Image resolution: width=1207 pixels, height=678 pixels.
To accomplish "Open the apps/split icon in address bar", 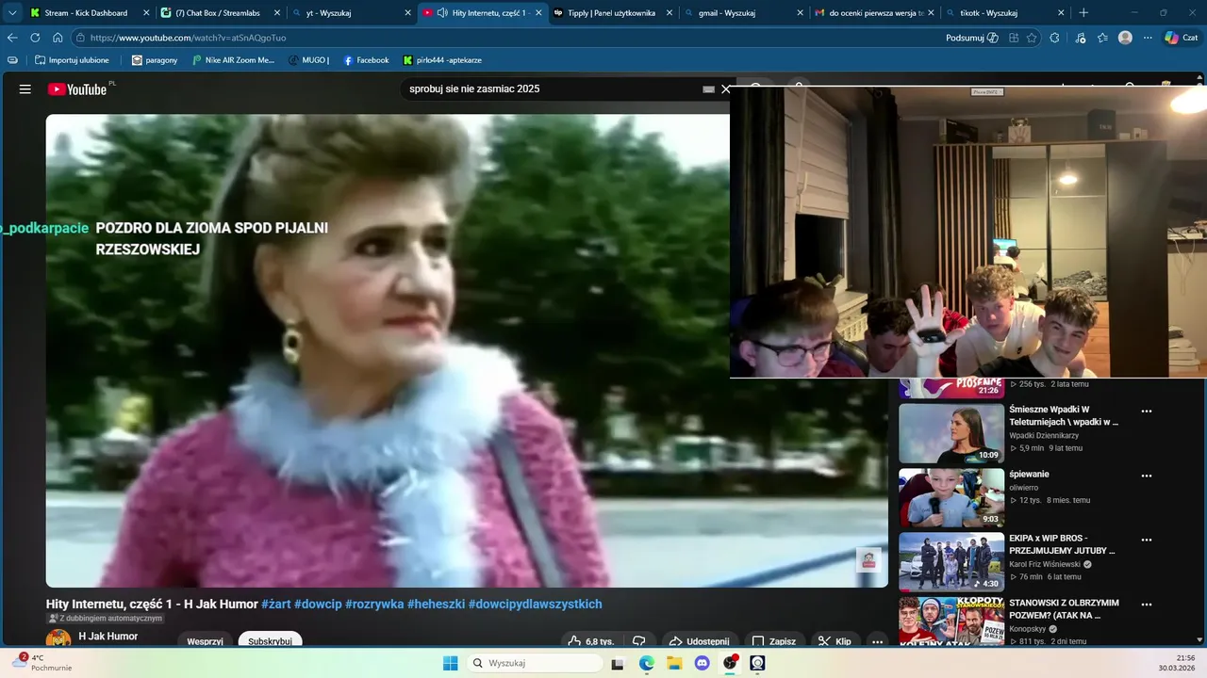I will tap(1014, 38).
